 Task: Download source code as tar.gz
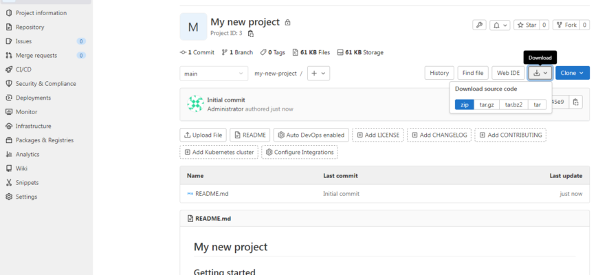click(487, 104)
